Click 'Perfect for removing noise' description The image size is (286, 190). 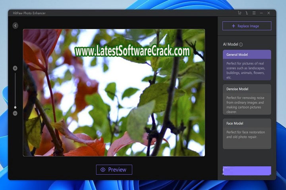point(245,105)
